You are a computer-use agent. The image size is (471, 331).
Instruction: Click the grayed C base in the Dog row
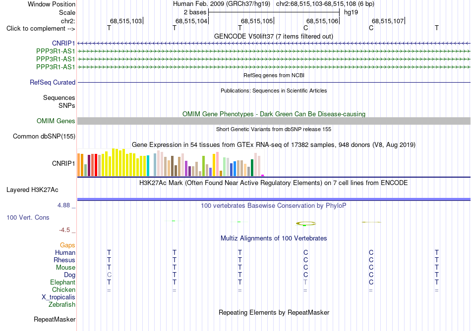(109, 275)
